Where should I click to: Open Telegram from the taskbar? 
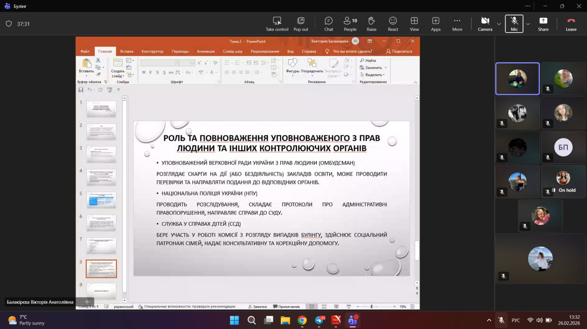pos(319,320)
